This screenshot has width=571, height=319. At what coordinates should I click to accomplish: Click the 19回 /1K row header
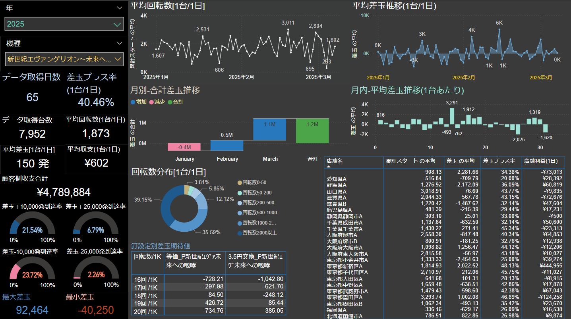146,304
